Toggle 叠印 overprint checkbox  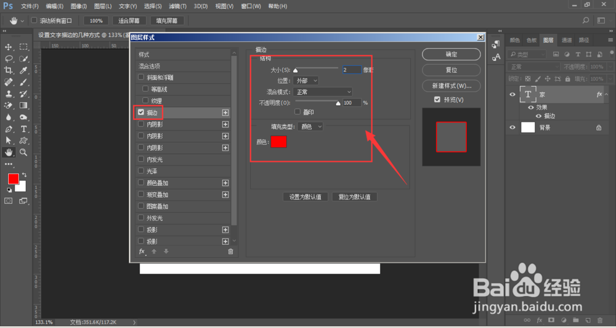pos(298,112)
